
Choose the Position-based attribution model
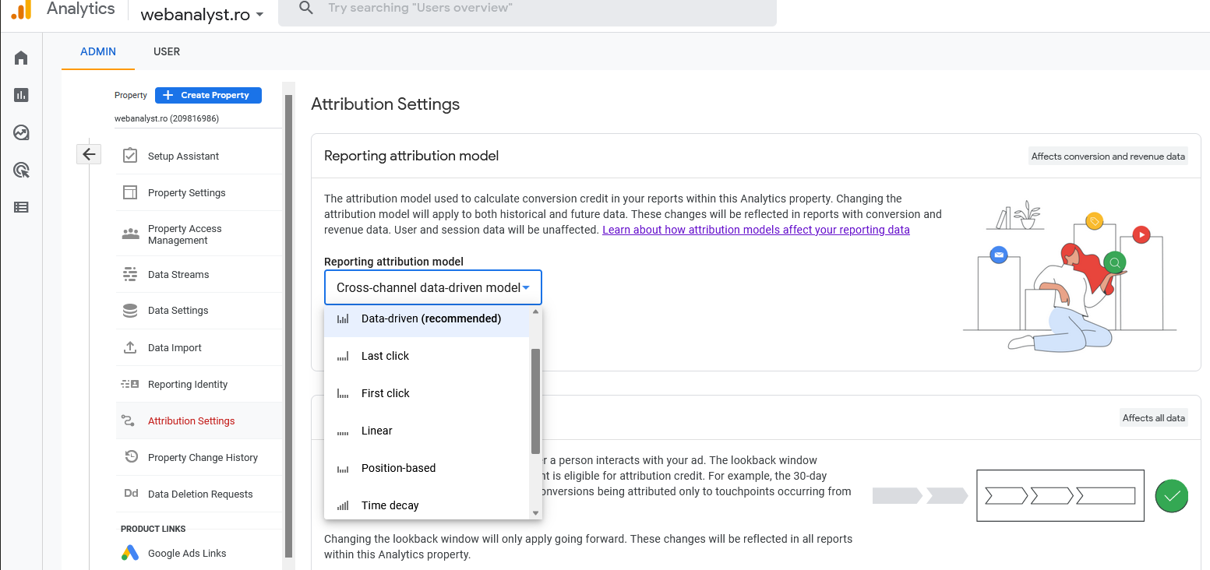point(427,468)
